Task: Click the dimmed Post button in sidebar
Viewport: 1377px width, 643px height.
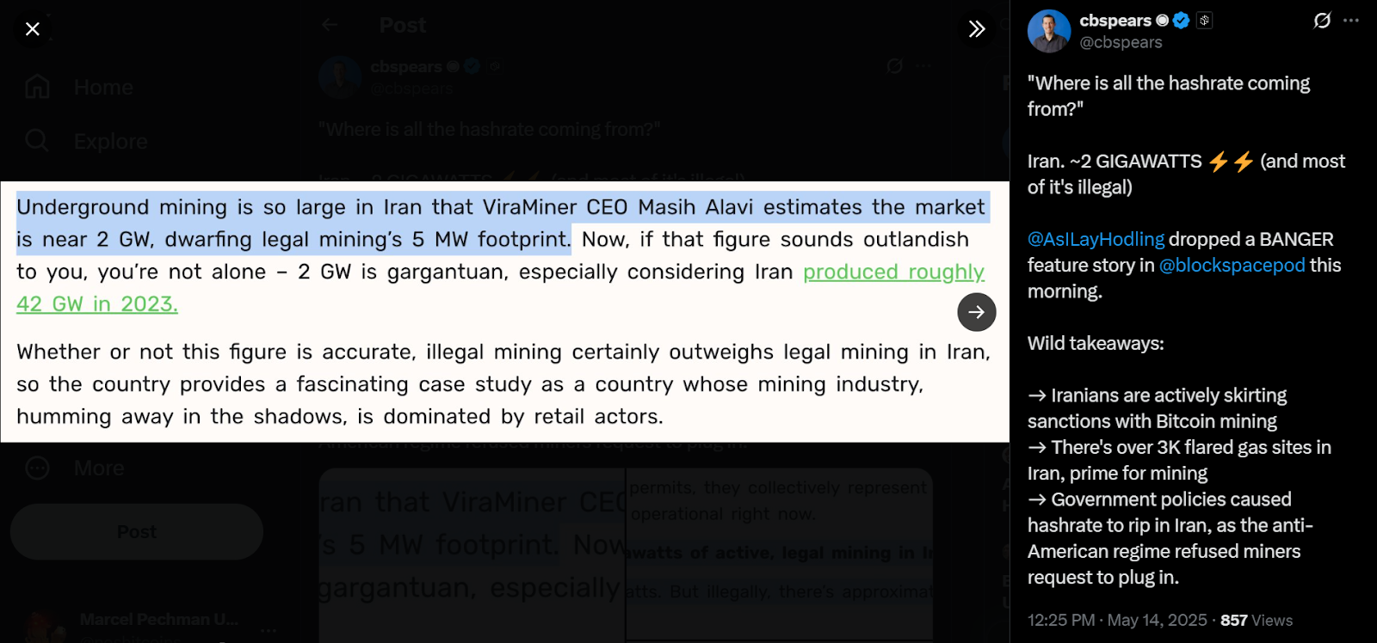Action: point(136,532)
